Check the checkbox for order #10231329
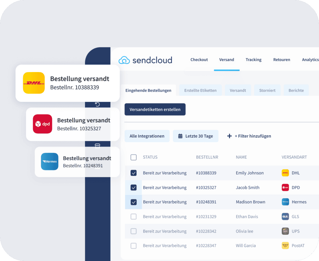 coord(134,217)
